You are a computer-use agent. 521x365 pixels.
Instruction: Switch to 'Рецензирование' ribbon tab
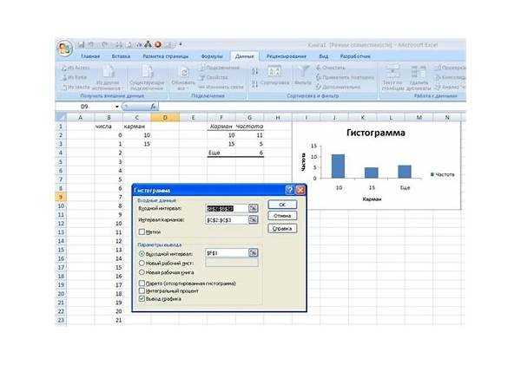coord(287,56)
